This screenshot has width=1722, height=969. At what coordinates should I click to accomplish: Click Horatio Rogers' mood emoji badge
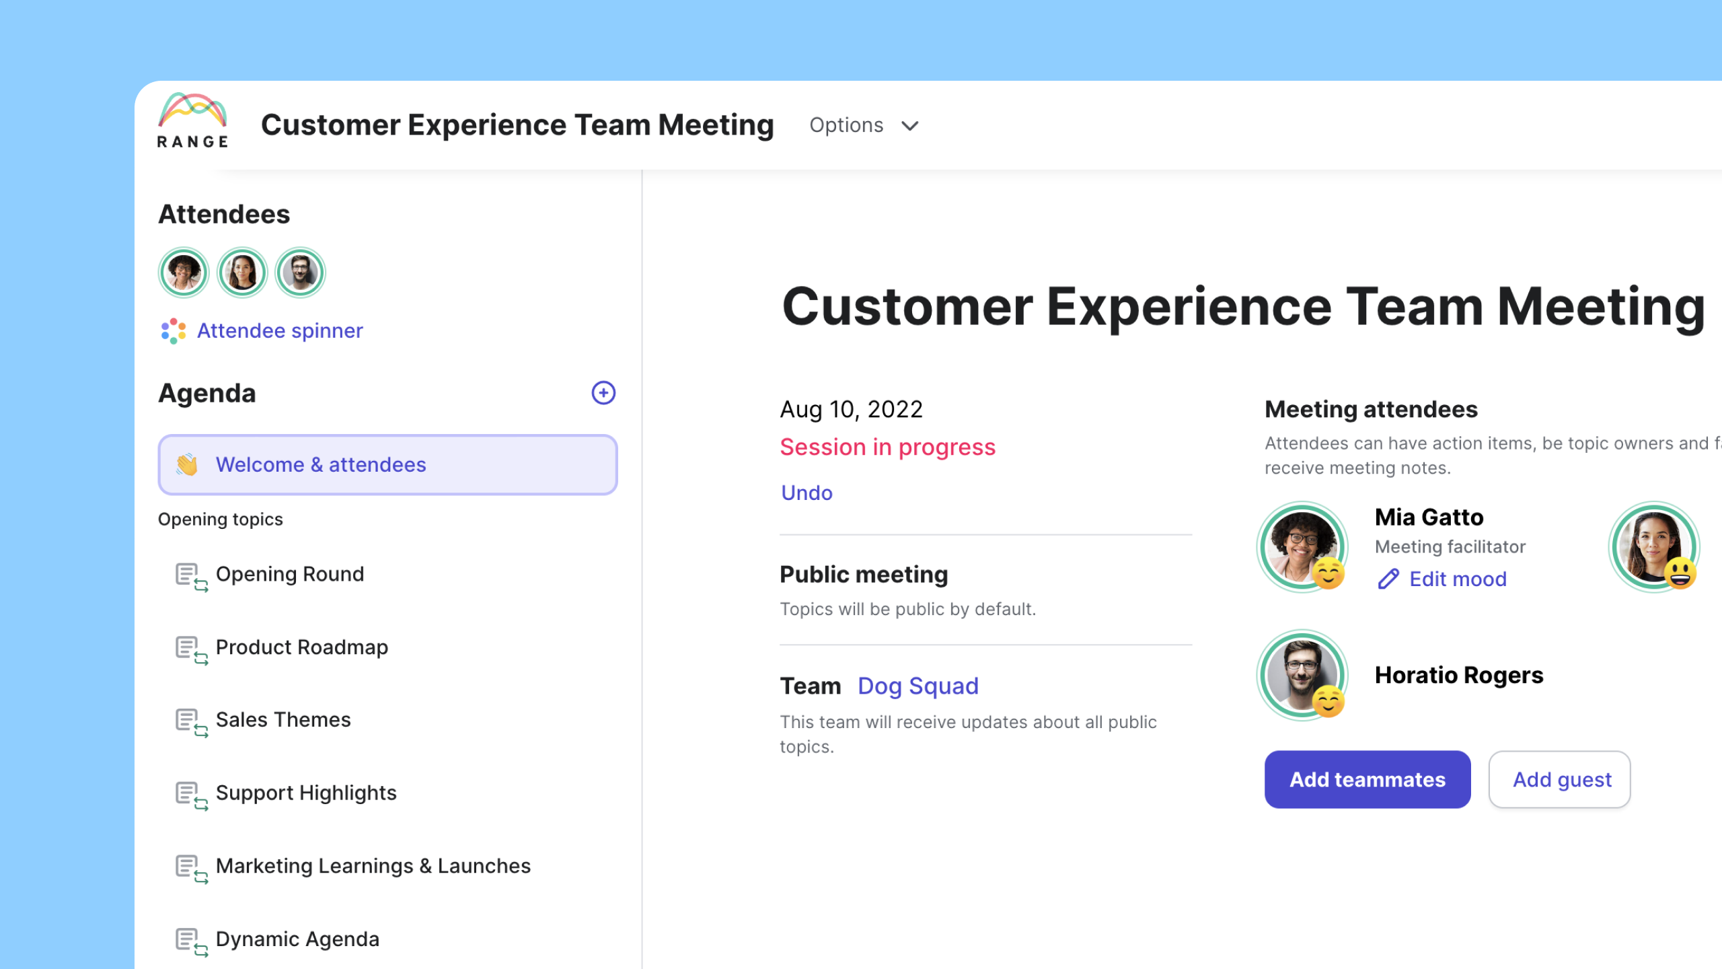point(1328,702)
